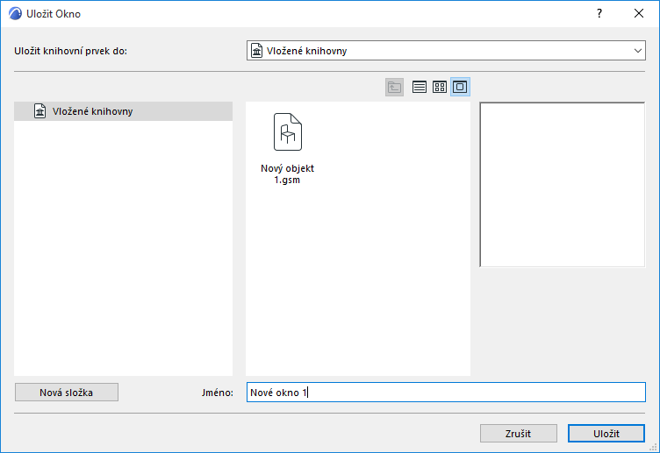Click the library icon in the dropdown field

[256, 51]
